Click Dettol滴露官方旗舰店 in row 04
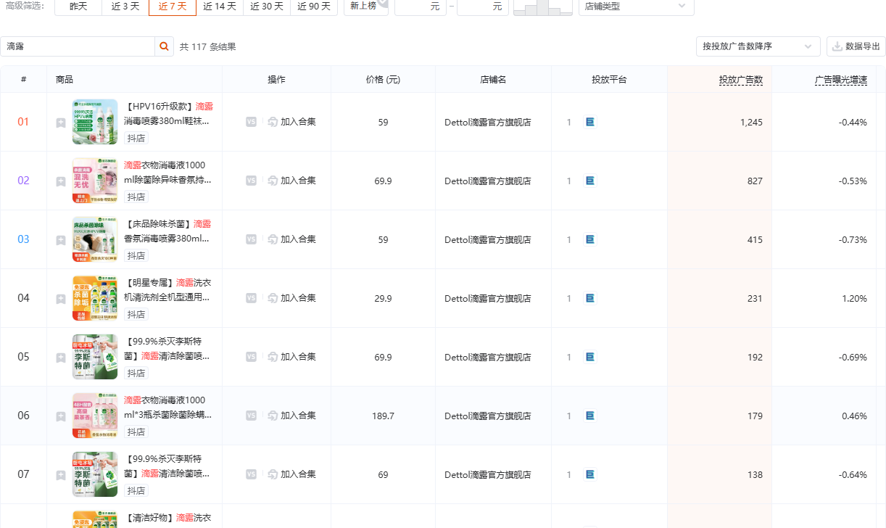Image resolution: width=886 pixels, height=528 pixels. point(488,299)
